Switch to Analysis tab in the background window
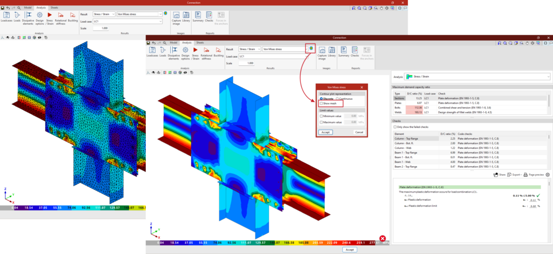Screen dimensions: 553x254 tap(41, 8)
